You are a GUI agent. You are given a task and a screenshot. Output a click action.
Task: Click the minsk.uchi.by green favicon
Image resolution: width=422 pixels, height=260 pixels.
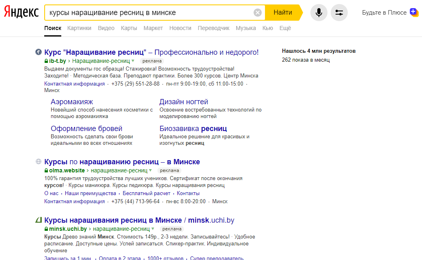[x=39, y=220]
